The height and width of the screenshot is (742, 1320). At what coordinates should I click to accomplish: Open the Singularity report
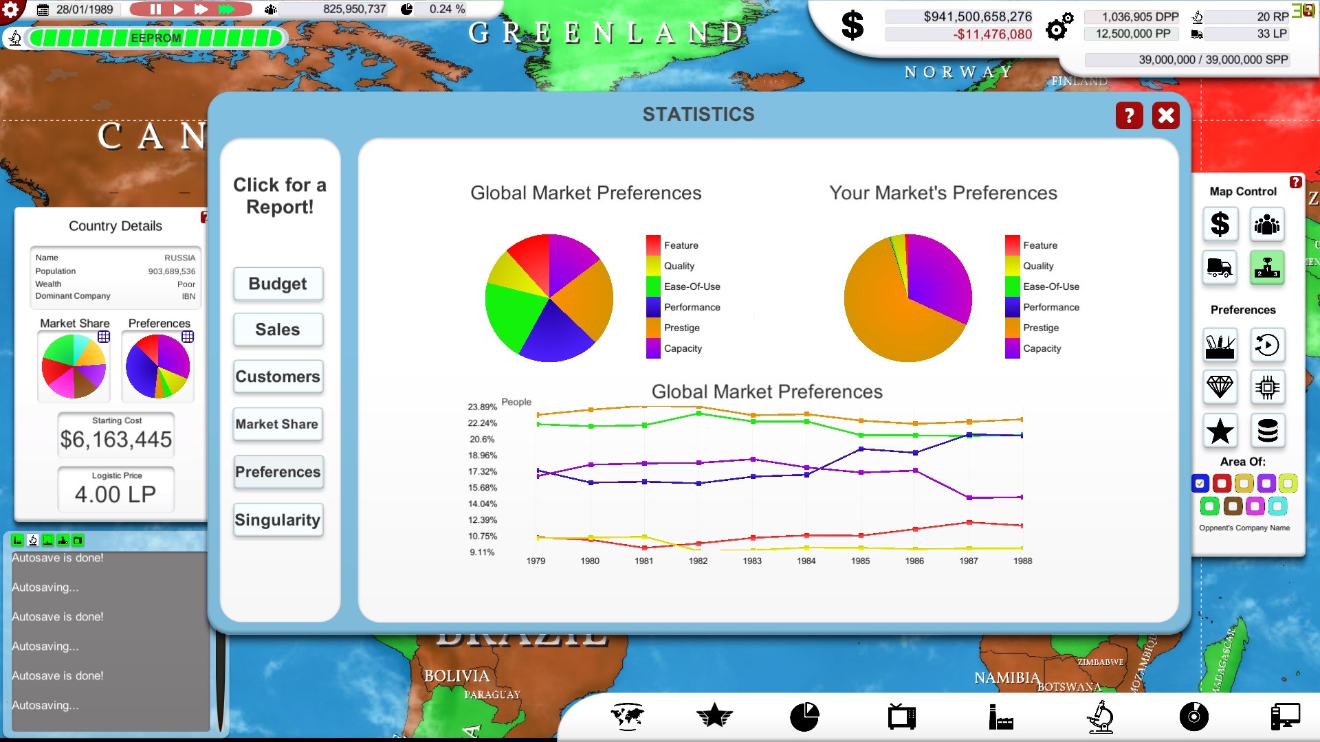(x=278, y=520)
